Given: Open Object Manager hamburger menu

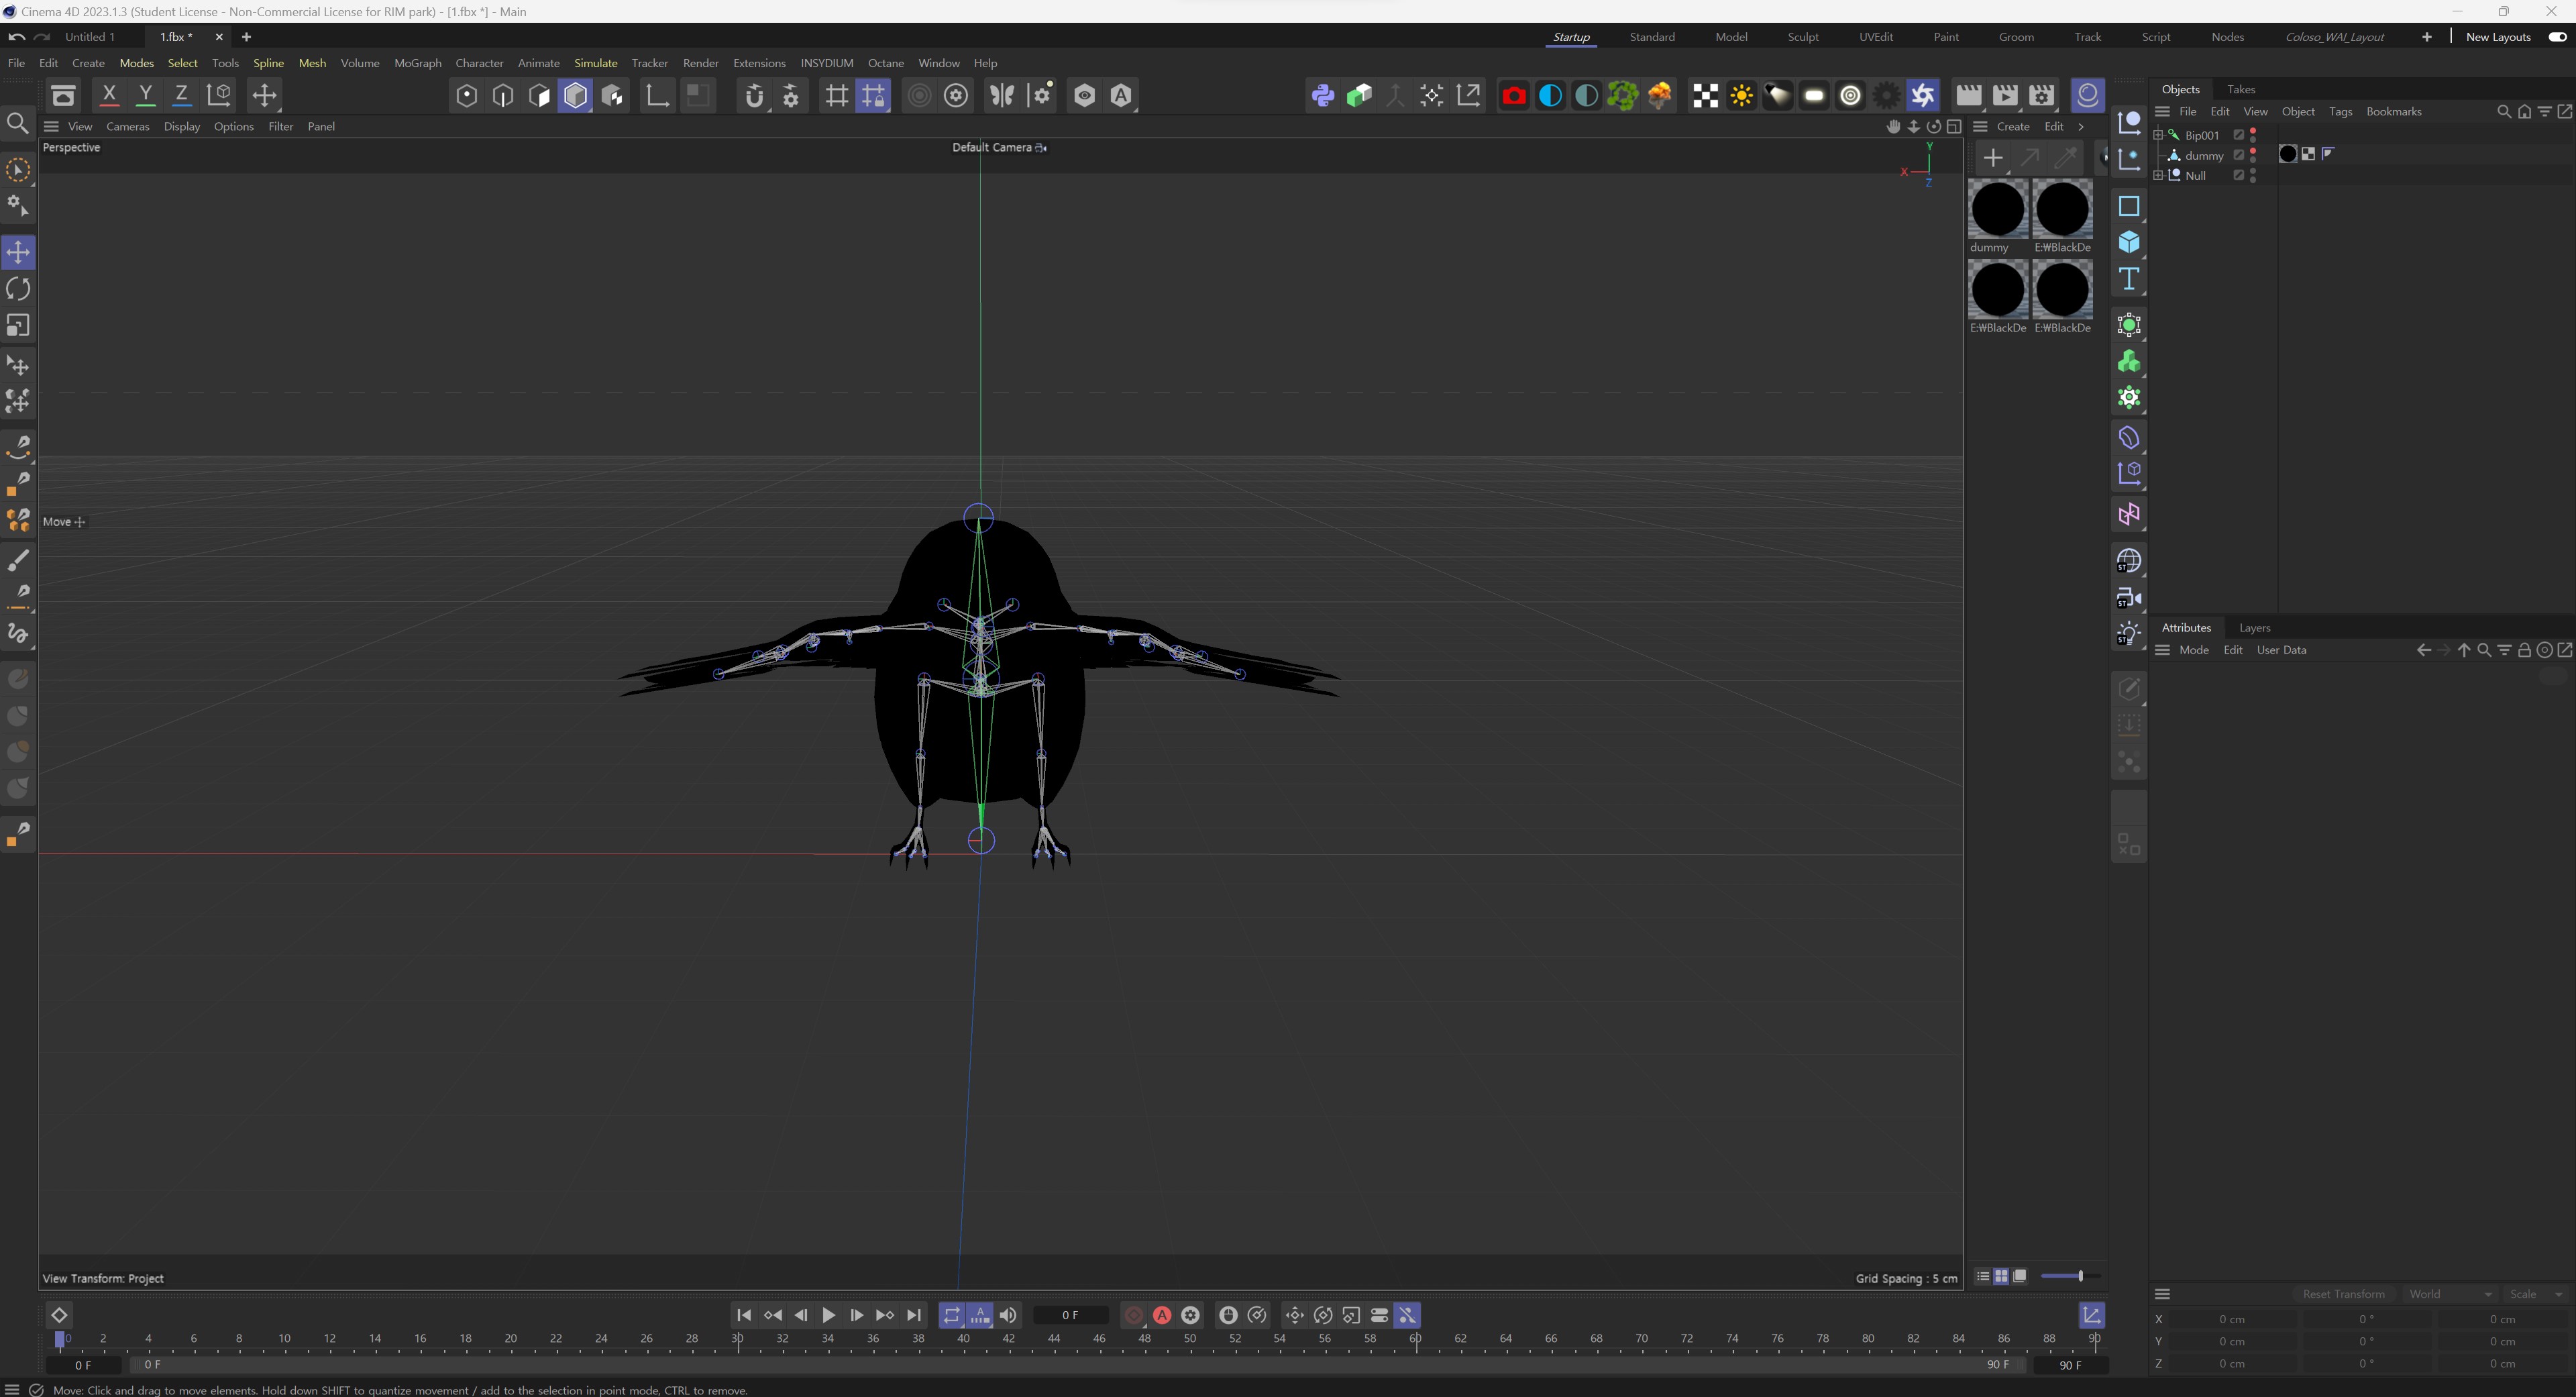Looking at the screenshot, I should pos(2162,112).
